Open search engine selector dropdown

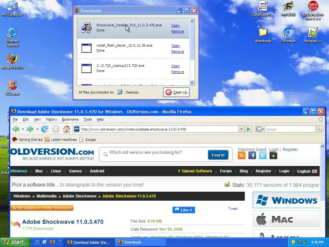(x=260, y=129)
